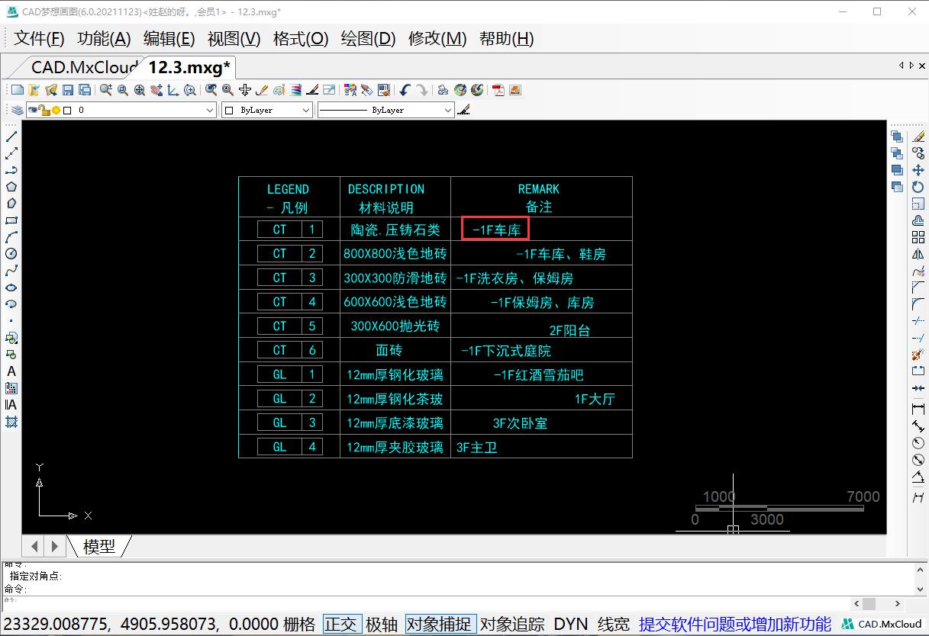Select the Line drawing tool
The height and width of the screenshot is (636, 929).
tap(11, 137)
